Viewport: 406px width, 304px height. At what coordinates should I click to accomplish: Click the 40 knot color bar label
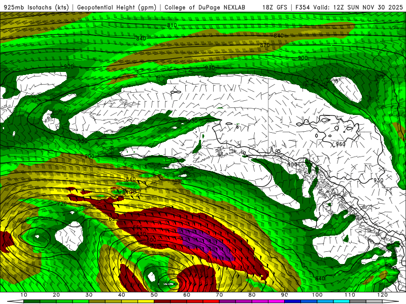coord(121,295)
